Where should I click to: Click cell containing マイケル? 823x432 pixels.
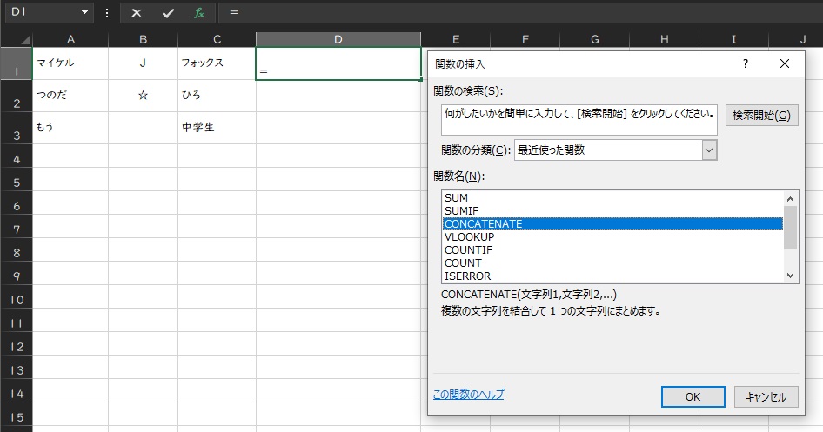coord(70,63)
